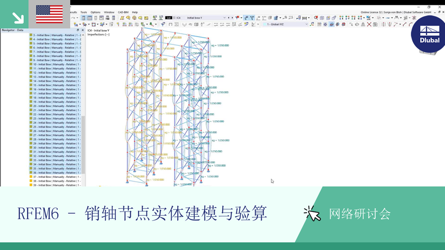Click the view in Z direction icon
445x250 pixels.
(x=353, y=18)
